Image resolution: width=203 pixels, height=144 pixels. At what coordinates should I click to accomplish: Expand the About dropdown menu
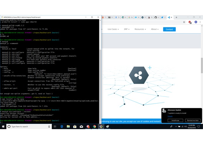[155, 29]
